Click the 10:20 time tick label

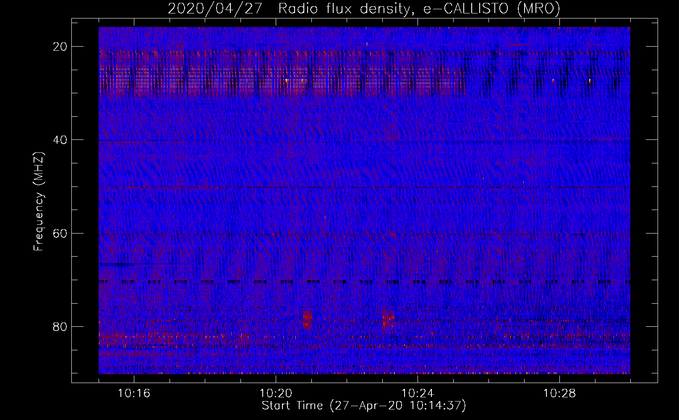[x=276, y=394]
